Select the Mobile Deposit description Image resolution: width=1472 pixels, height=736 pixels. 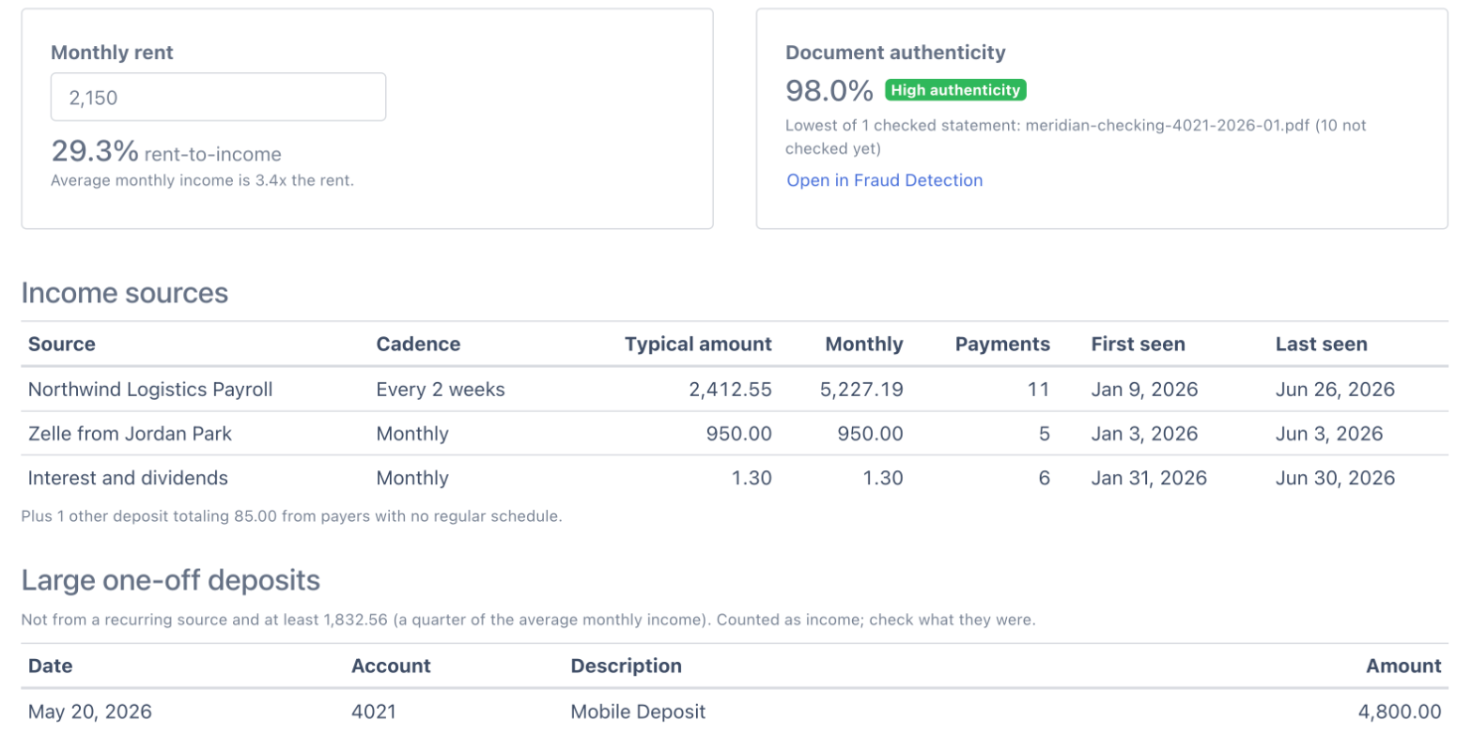638,712
